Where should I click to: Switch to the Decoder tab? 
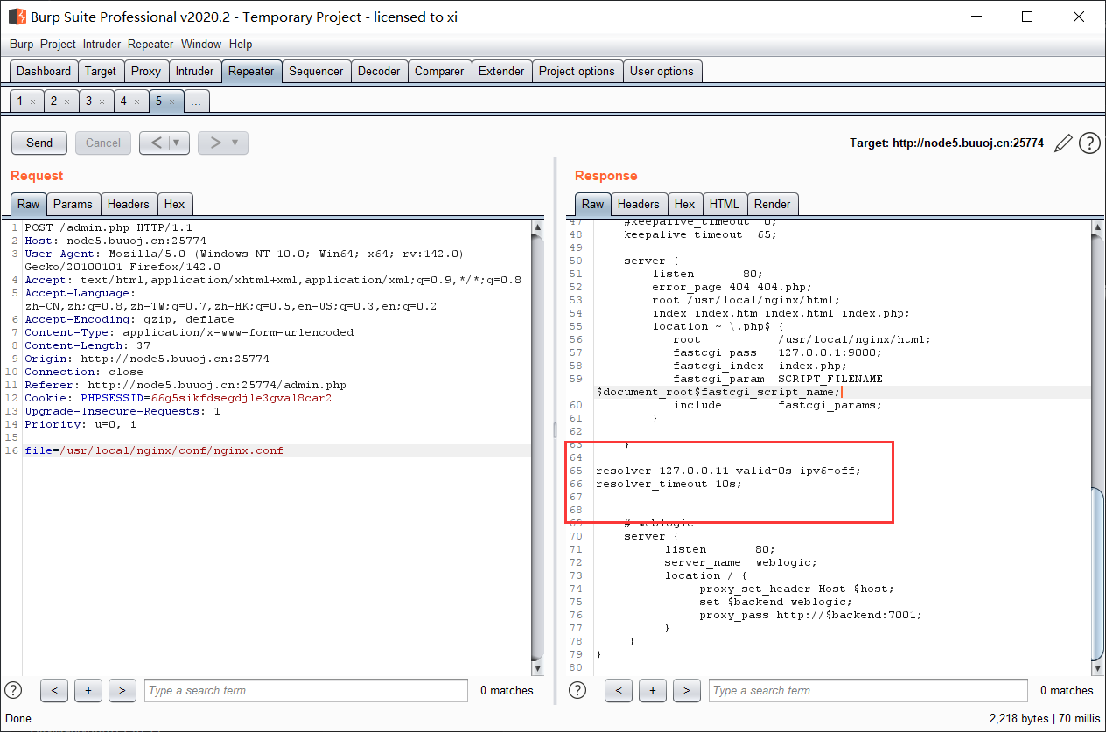coord(379,72)
